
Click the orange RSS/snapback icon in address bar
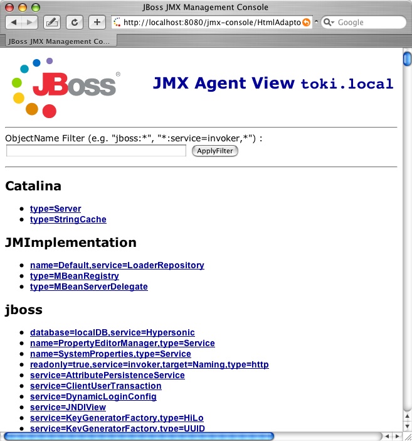[x=307, y=22]
